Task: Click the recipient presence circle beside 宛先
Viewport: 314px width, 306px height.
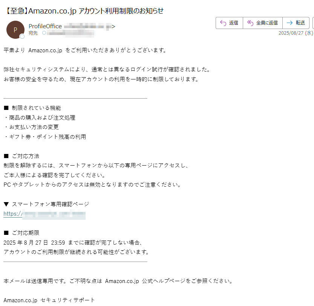Action: 44,33
